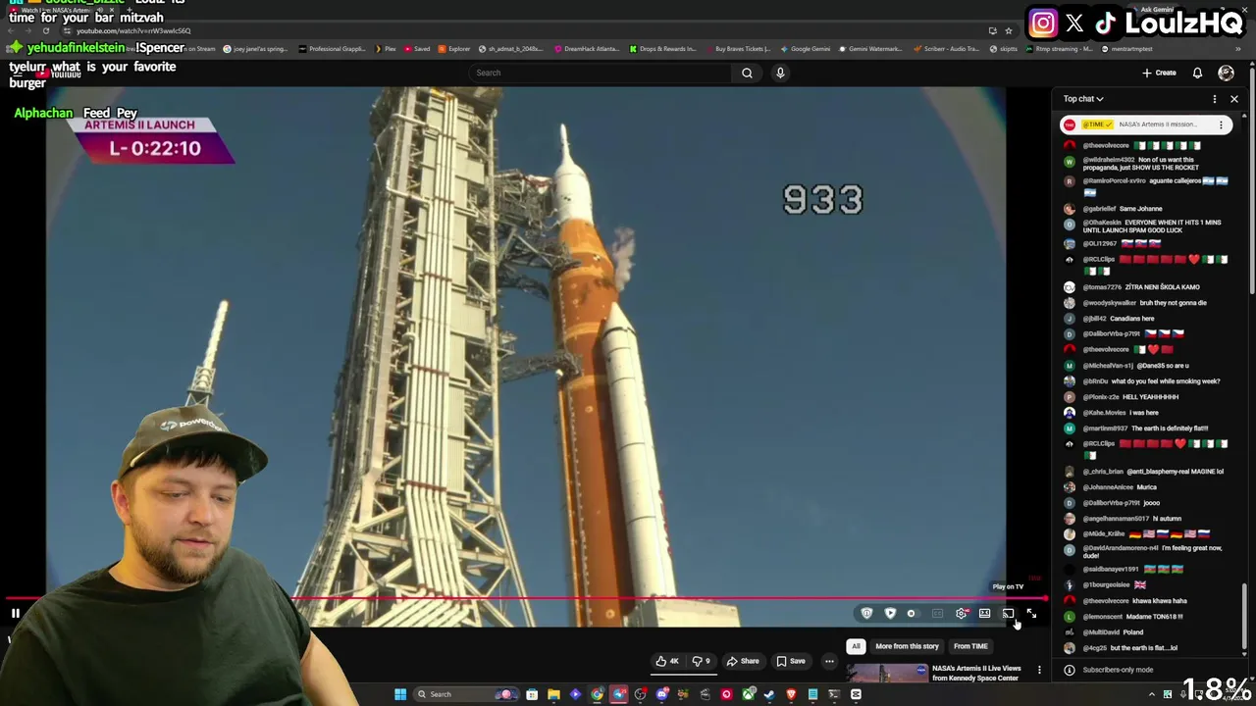The width and height of the screenshot is (1256, 706).
Task: Click chat message by @woodyskywalker
Action: [x=1144, y=303]
